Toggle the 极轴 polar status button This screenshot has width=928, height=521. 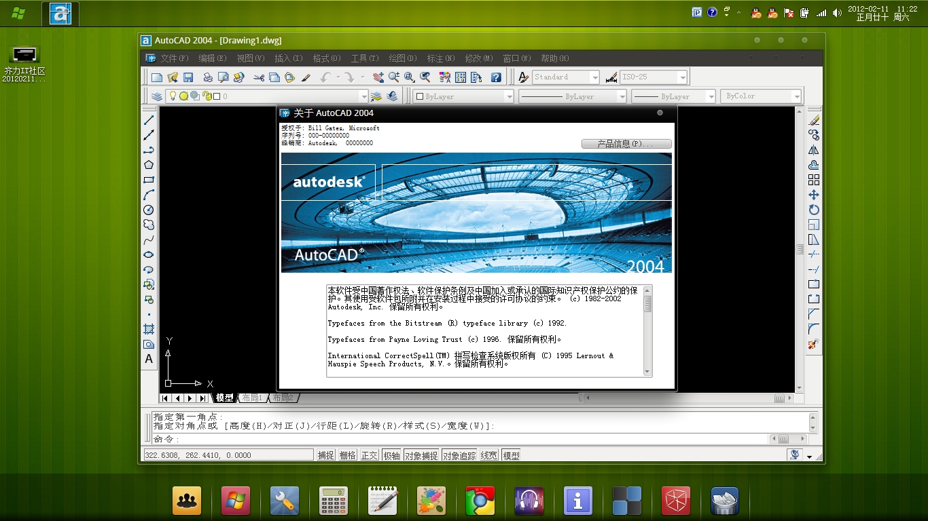click(391, 456)
